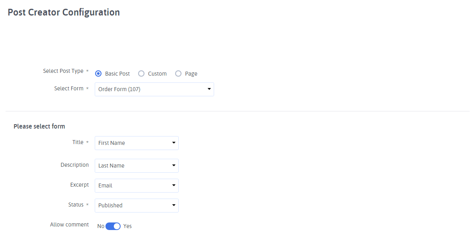Choose the Custom post type option

coord(141,74)
